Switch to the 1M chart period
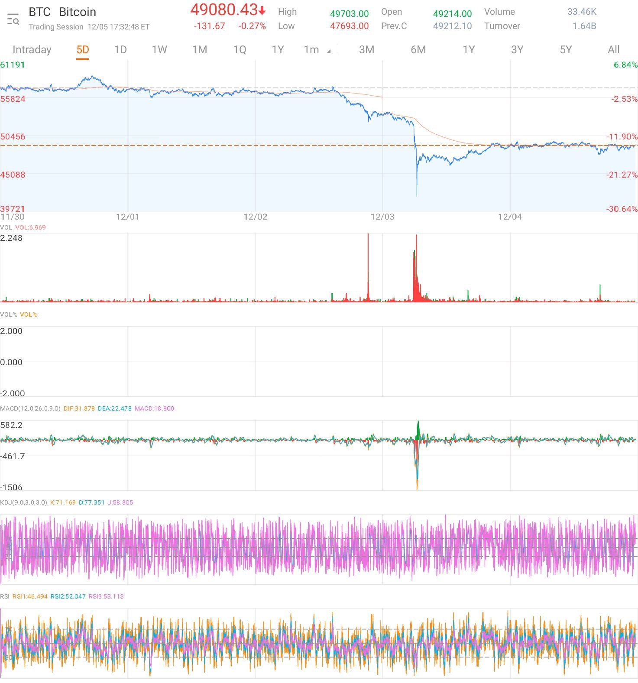638x683 pixels. click(x=200, y=50)
